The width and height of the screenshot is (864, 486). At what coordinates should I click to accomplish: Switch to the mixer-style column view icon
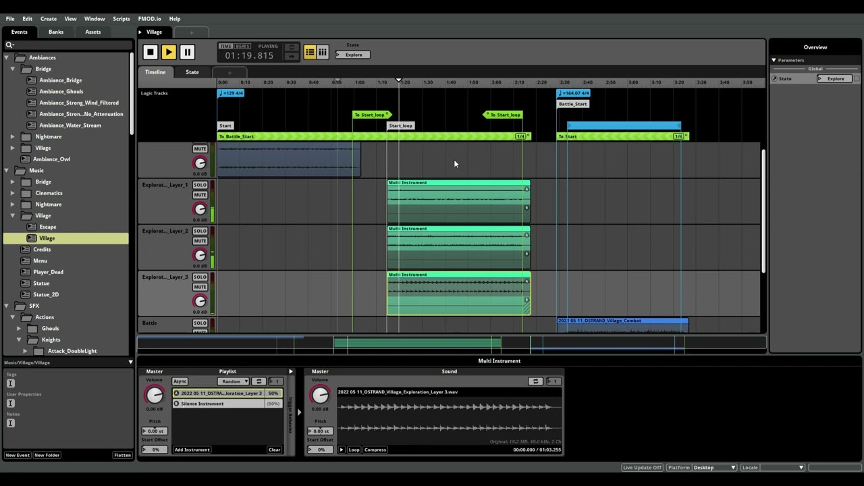(x=323, y=52)
